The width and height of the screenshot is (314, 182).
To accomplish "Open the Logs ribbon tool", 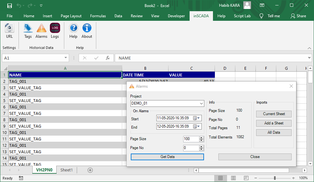I will click(55, 31).
